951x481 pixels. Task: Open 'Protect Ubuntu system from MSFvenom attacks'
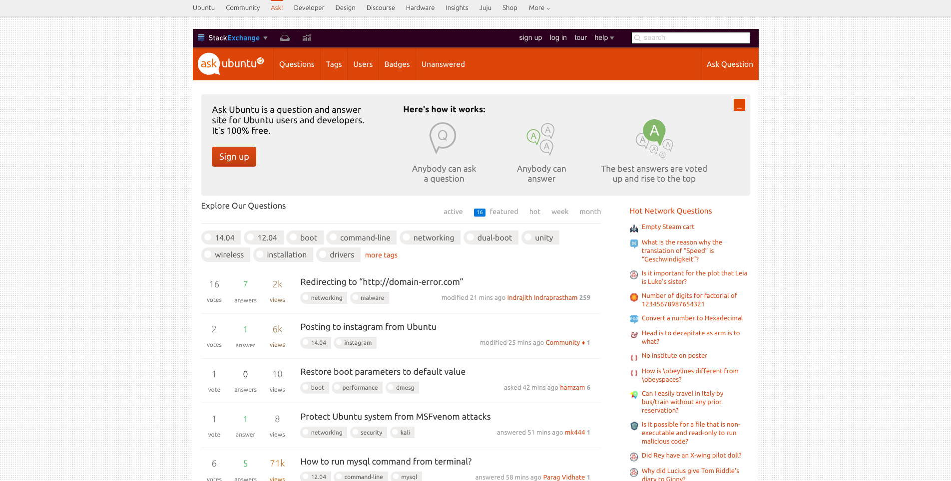pyautogui.click(x=395, y=417)
